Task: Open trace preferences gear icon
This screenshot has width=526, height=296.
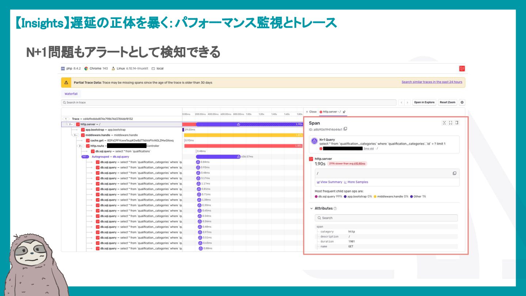Action: click(x=462, y=102)
